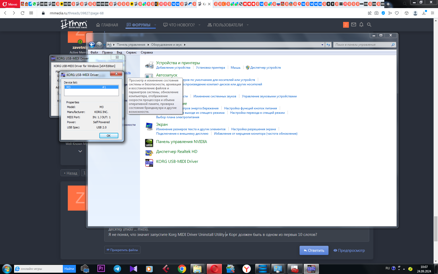
Task: Open Изменение системных звуков link
Action: click(215, 96)
